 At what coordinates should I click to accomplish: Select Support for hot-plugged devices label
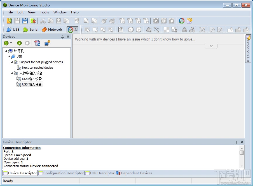click(x=41, y=62)
